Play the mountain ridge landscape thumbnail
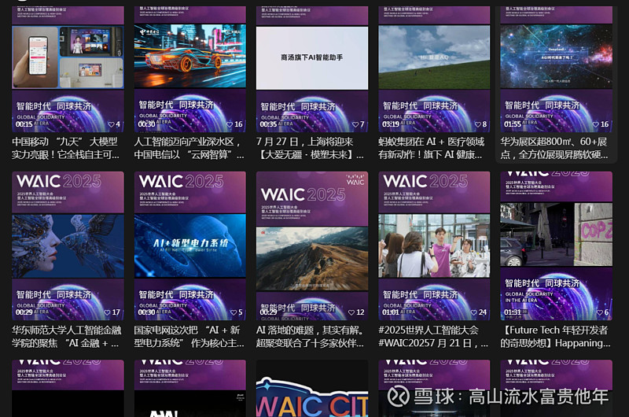The image size is (629, 417). click(312, 259)
